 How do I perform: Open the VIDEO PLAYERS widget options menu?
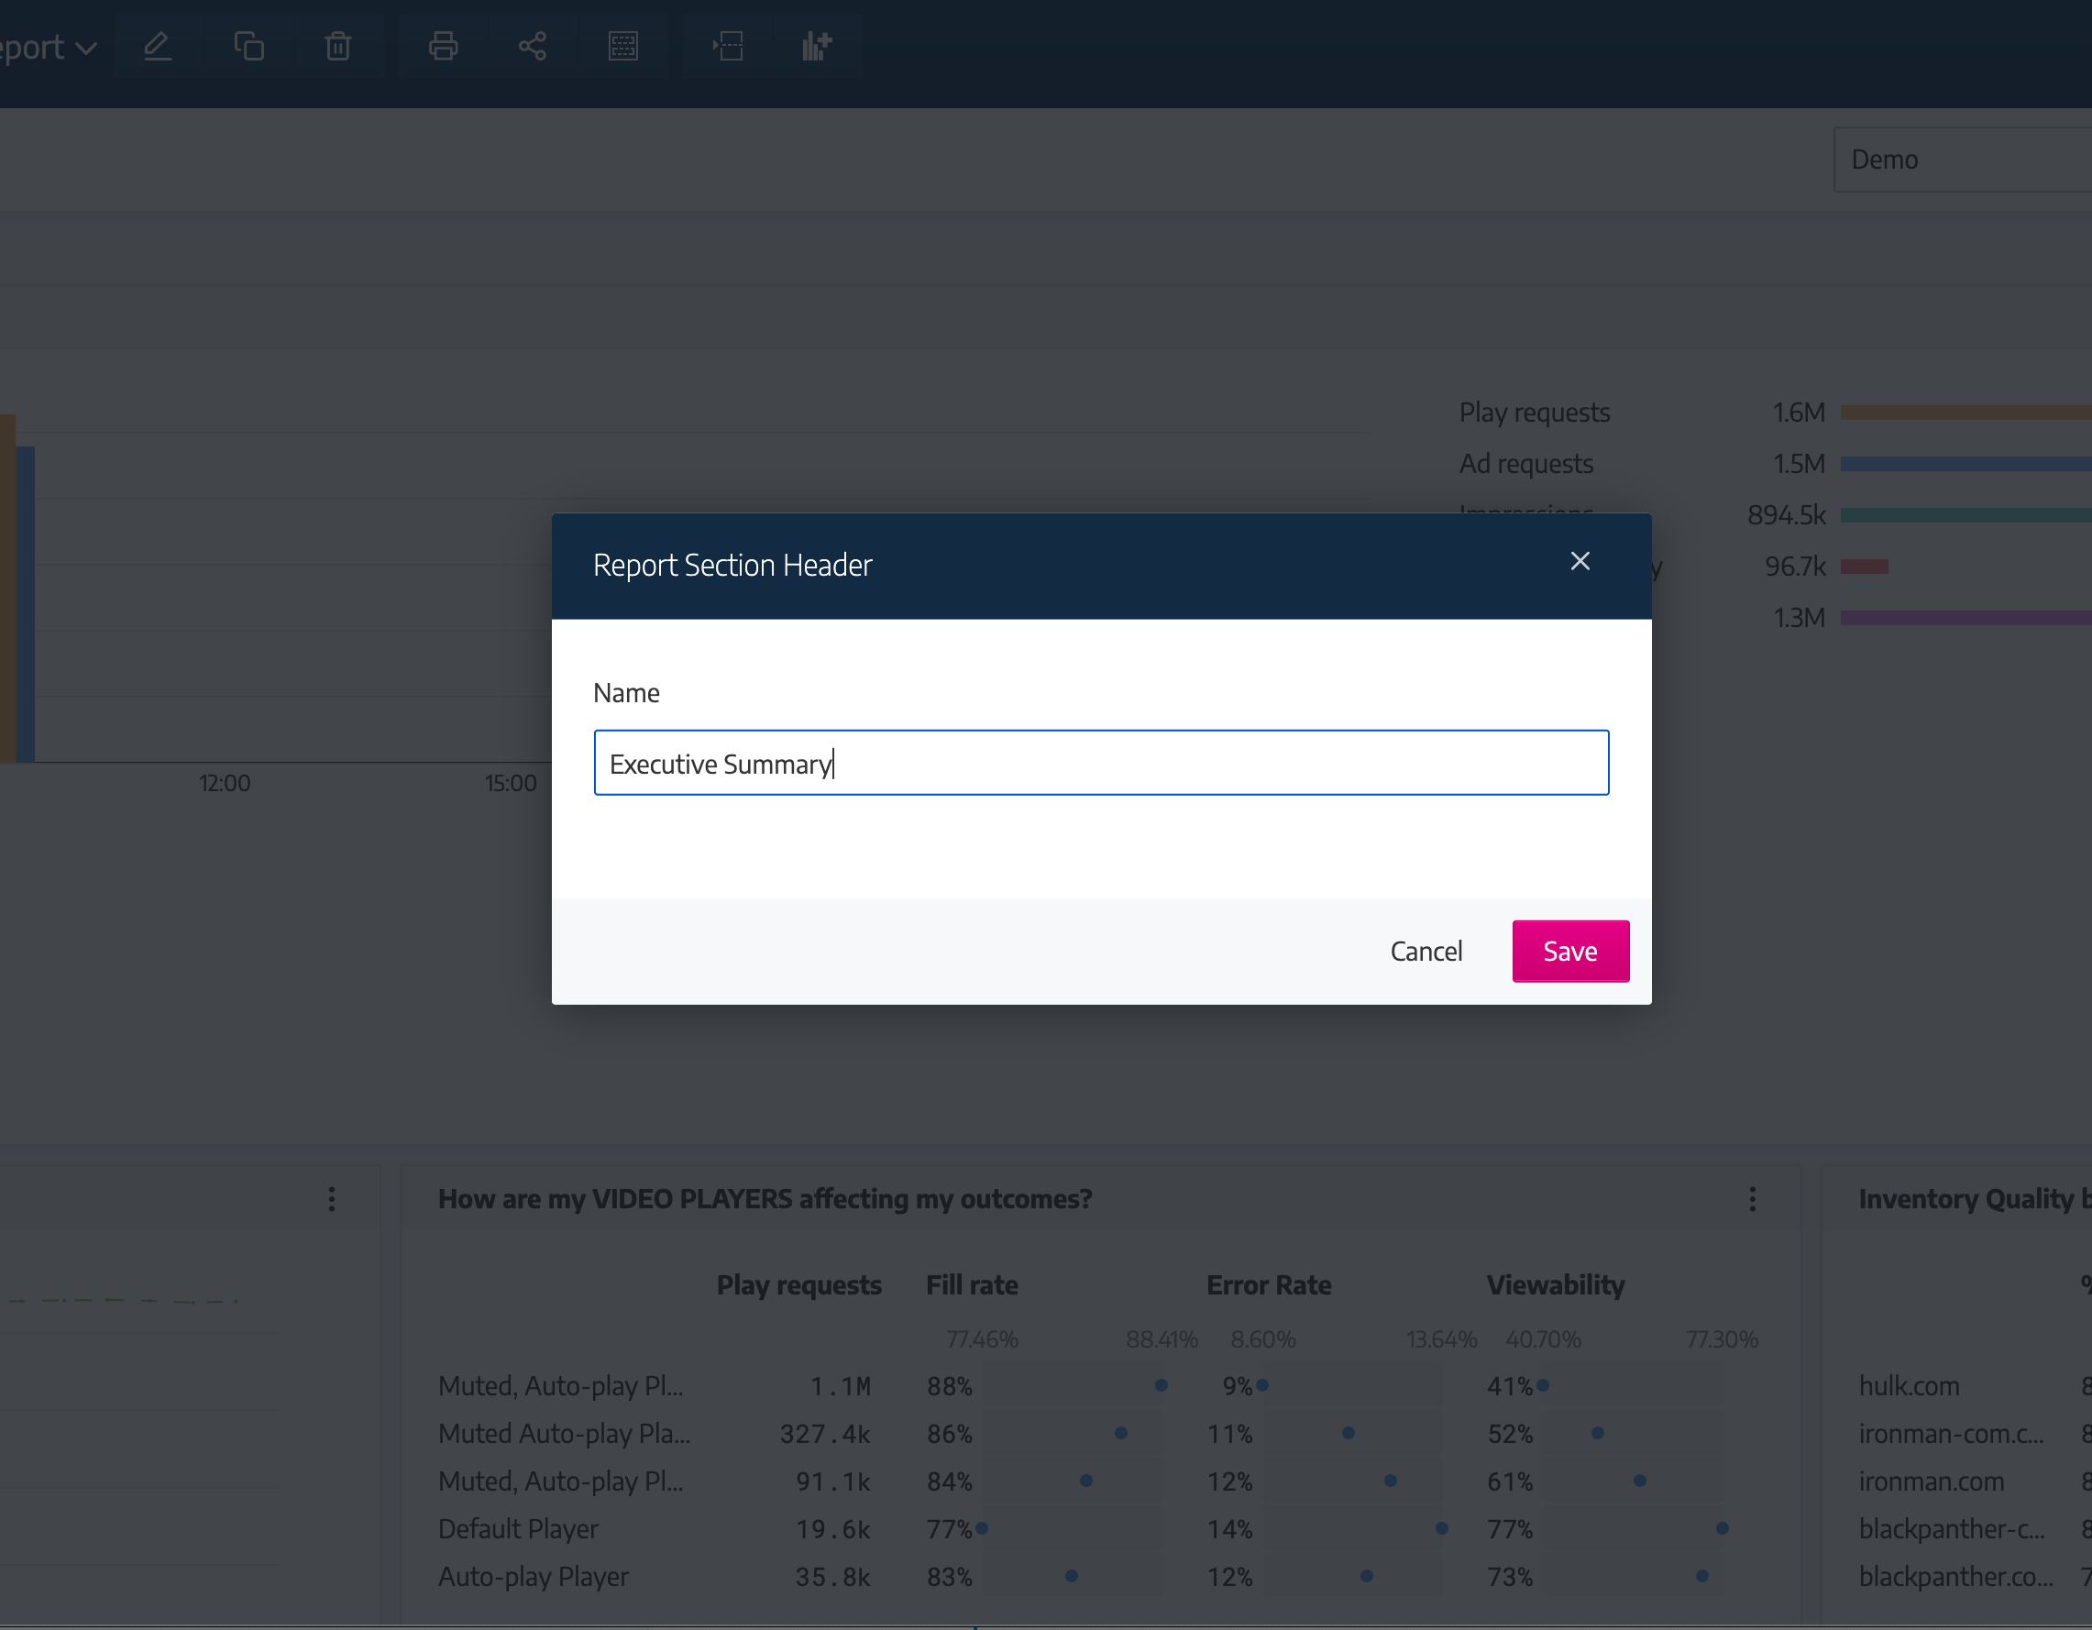pos(1752,1199)
